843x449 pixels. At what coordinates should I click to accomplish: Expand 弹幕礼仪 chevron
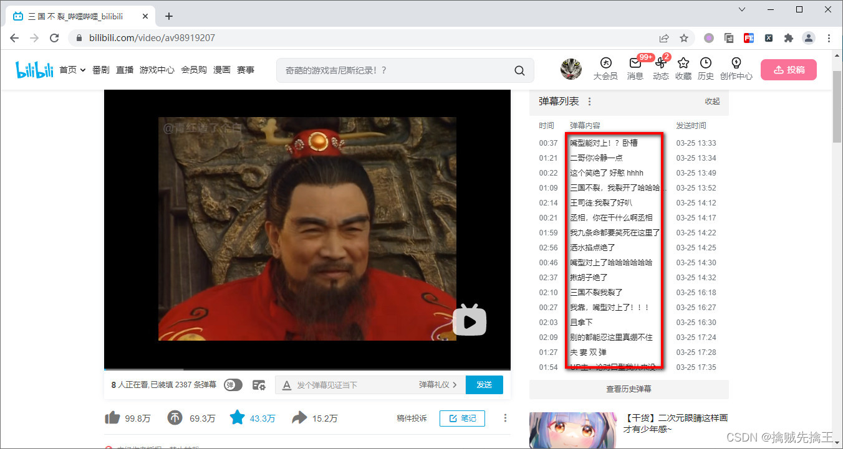point(455,385)
